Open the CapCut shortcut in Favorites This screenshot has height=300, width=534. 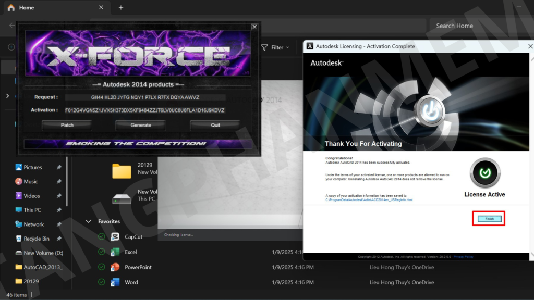coord(133,236)
